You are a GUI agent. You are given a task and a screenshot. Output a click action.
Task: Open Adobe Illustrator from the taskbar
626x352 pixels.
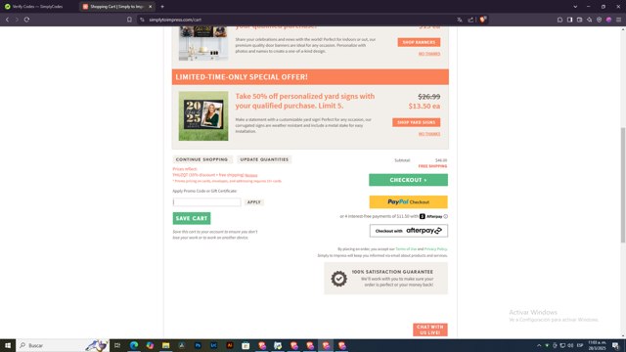[230, 345]
